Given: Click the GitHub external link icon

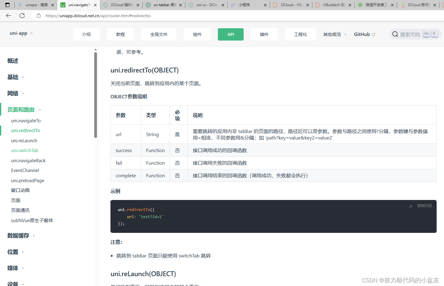Looking at the screenshot, I should click(373, 34).
